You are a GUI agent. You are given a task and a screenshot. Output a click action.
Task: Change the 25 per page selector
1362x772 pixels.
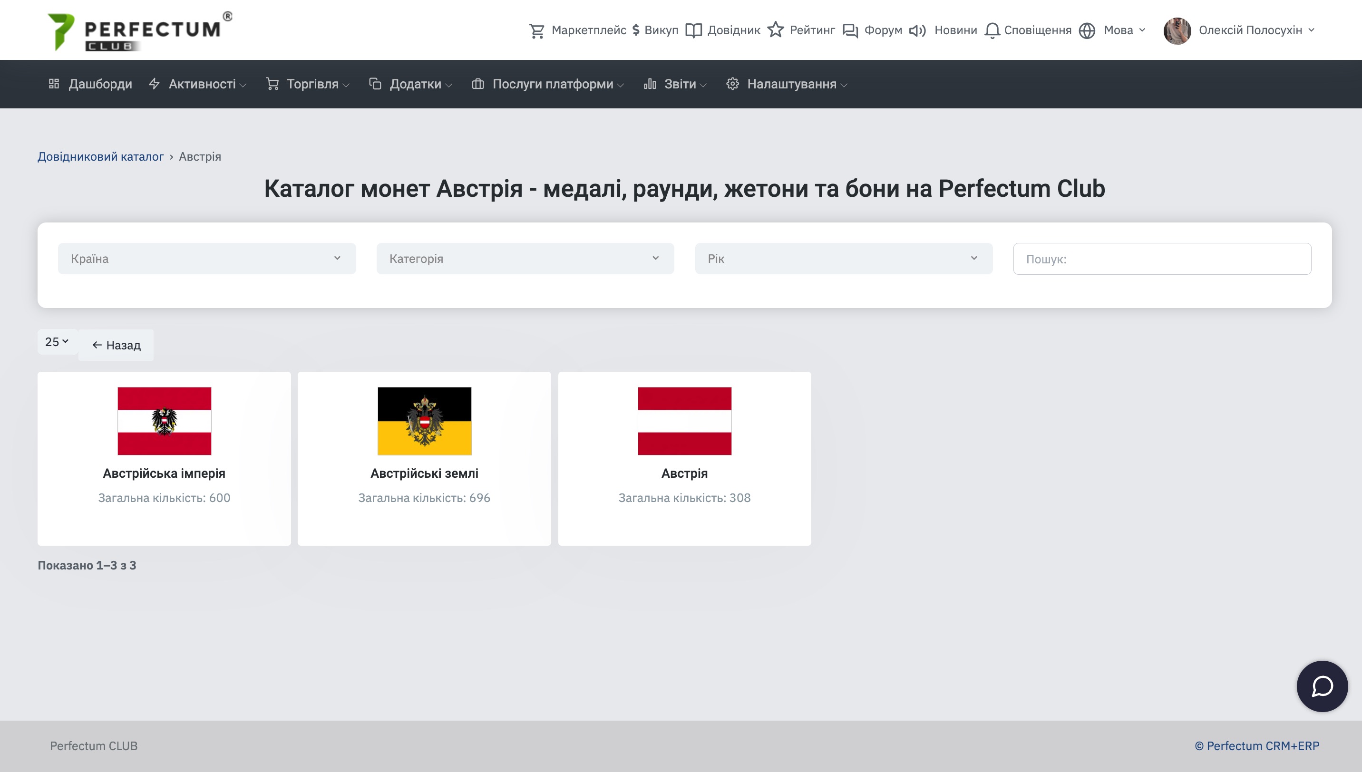click(x=57, y=342)
